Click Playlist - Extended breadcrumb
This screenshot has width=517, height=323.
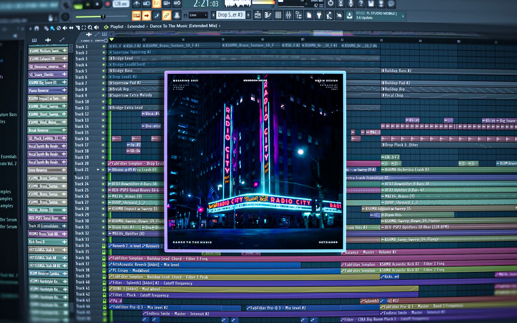[127, 26]
